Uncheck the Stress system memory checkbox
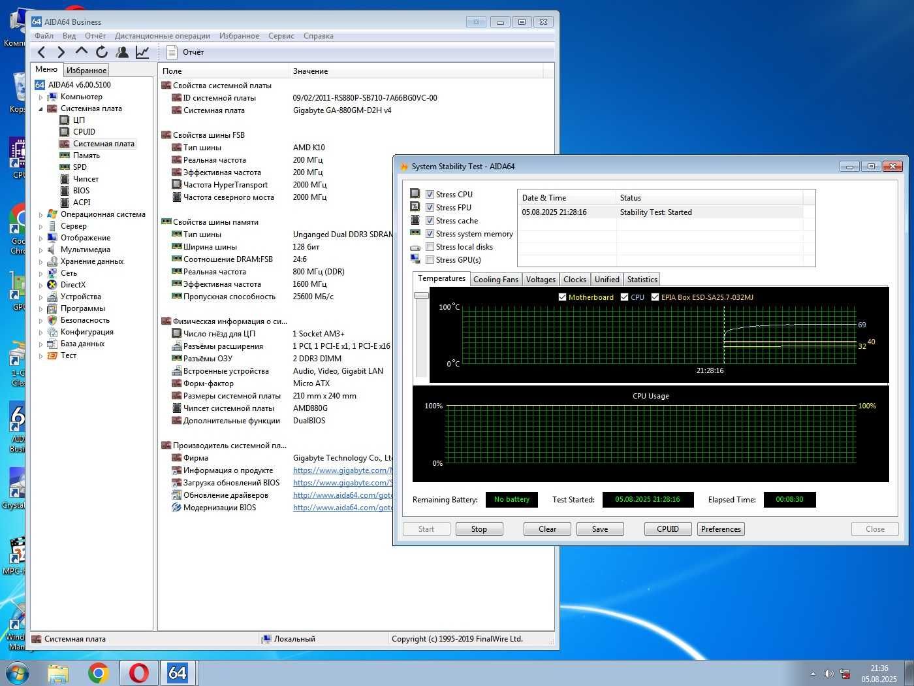 pos(430,234)
